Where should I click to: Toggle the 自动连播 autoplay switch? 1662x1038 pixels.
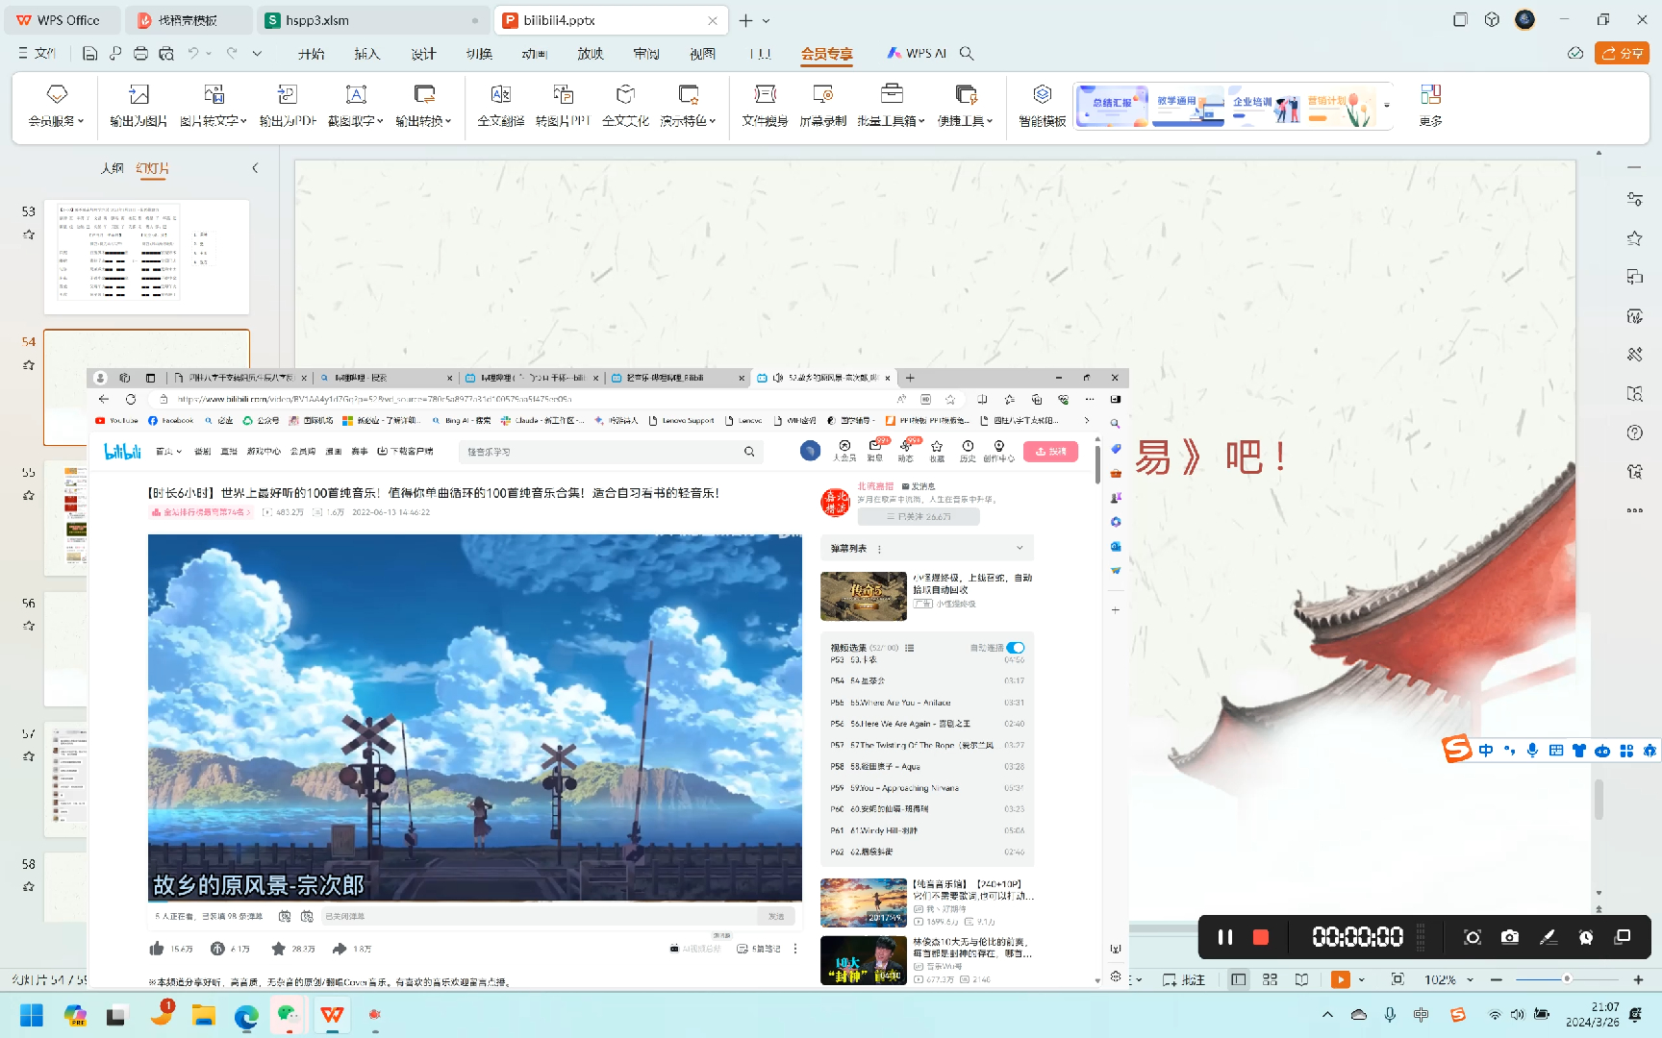click(1016, 648)
